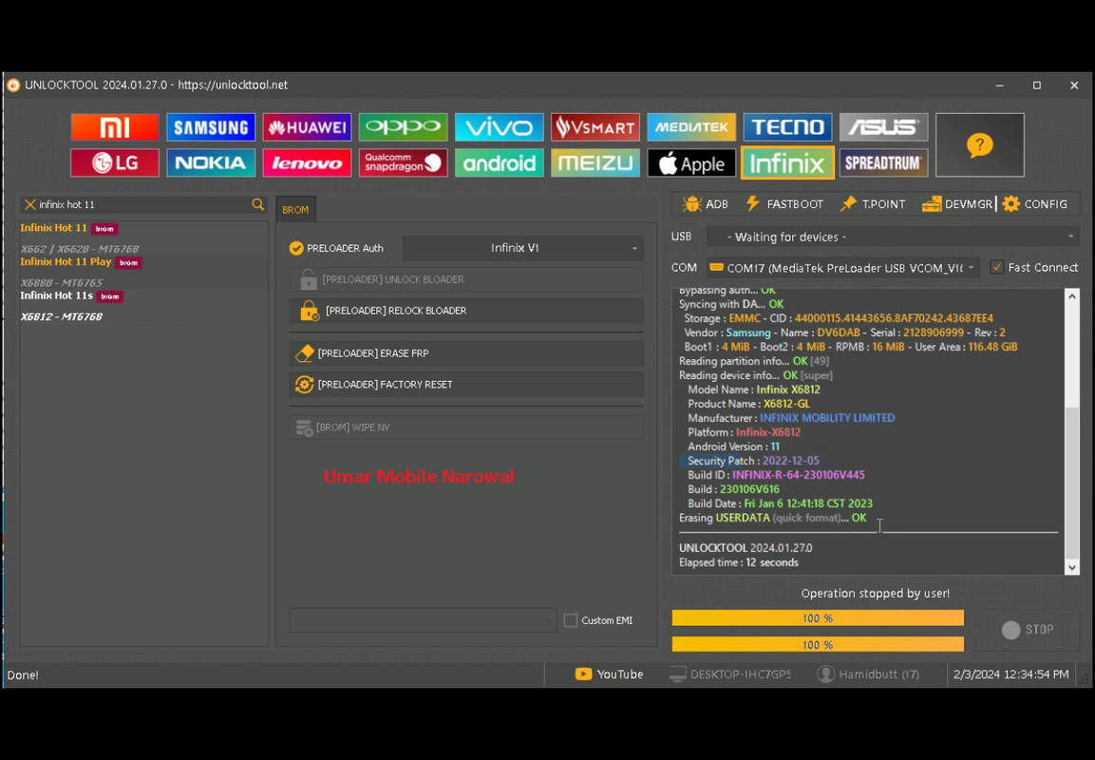
Task: Open the Vsmart brand tile
Action: [x=595, y=127]
